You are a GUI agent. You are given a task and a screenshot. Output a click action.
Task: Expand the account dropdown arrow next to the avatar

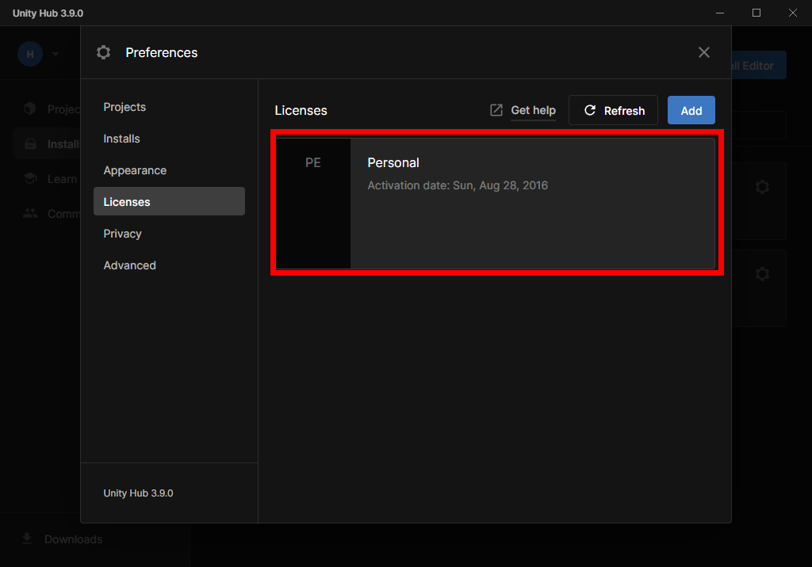[56, 54]
